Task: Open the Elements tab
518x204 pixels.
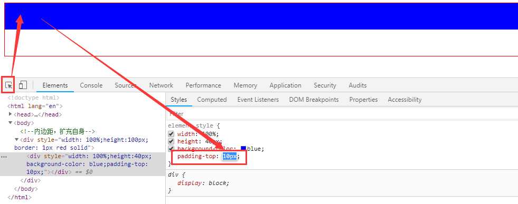Action: 55,85
